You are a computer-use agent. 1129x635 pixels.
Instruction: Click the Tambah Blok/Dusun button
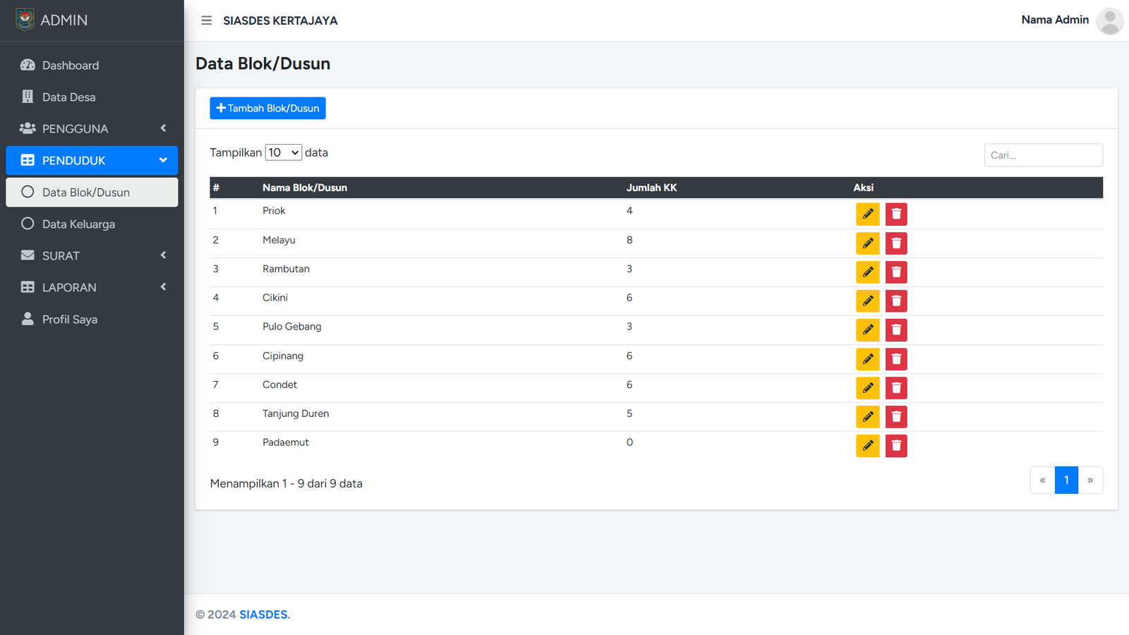pos(267,108)
